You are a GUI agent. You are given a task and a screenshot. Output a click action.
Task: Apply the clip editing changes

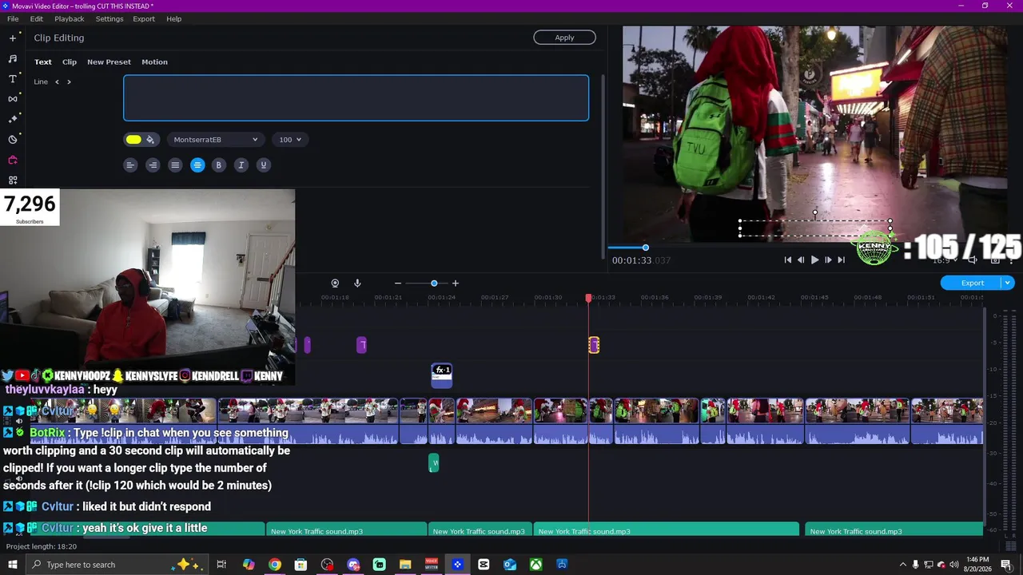(564, 38)
